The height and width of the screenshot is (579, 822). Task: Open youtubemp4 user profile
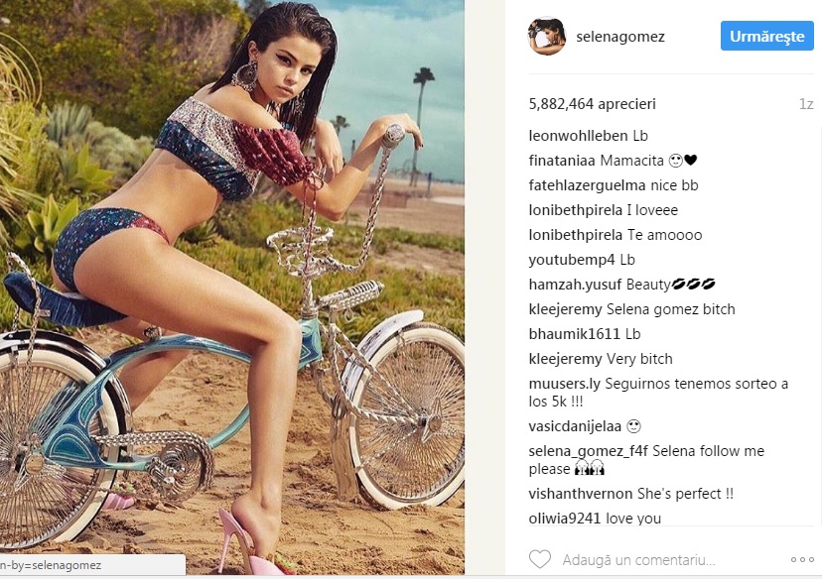coord(572,260)
